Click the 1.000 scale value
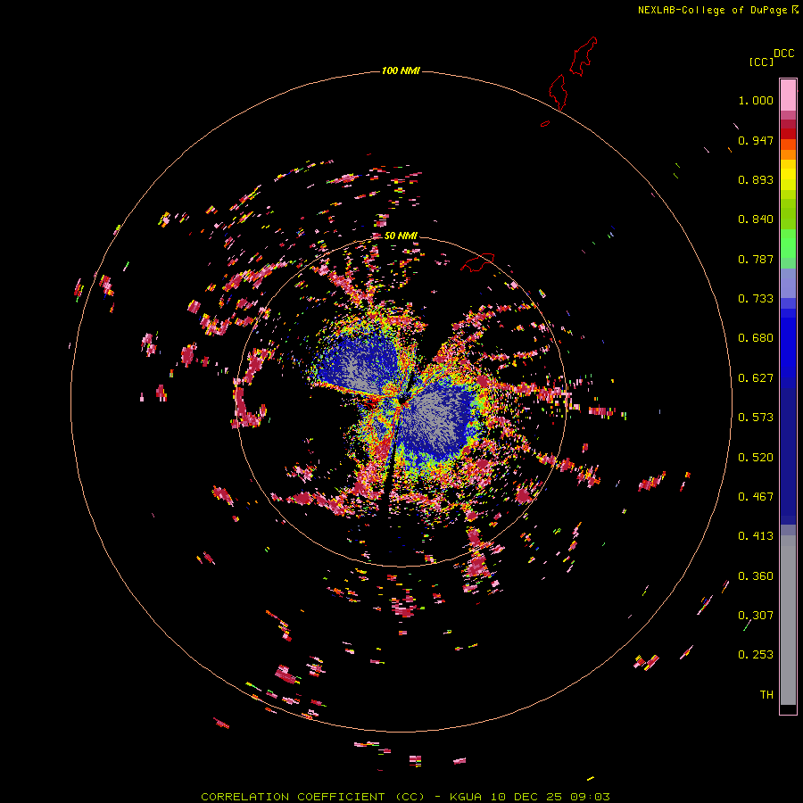 [756, 100]
